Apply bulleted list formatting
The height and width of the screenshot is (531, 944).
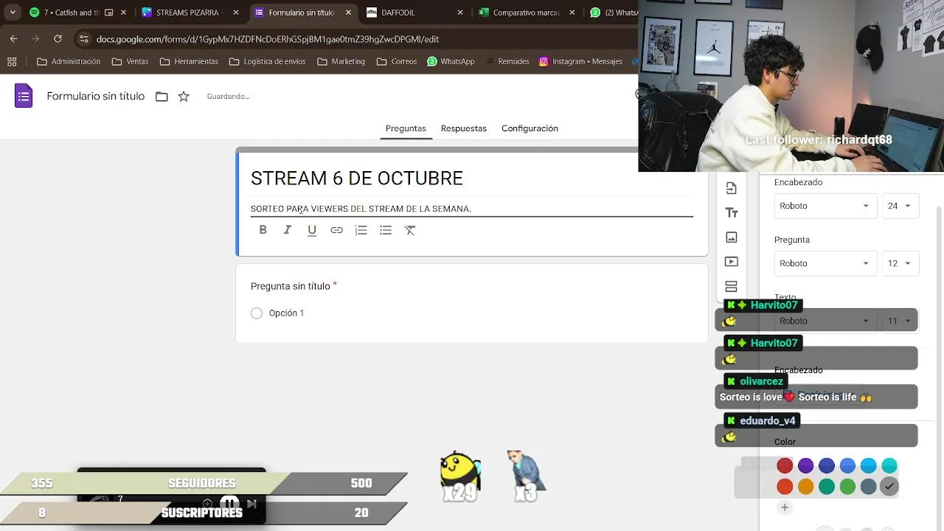(386, 230)
